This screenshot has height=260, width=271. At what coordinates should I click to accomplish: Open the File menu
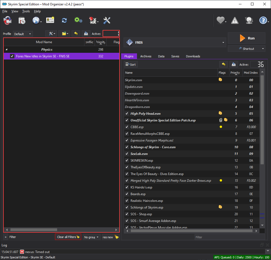[x=5, y=11]
